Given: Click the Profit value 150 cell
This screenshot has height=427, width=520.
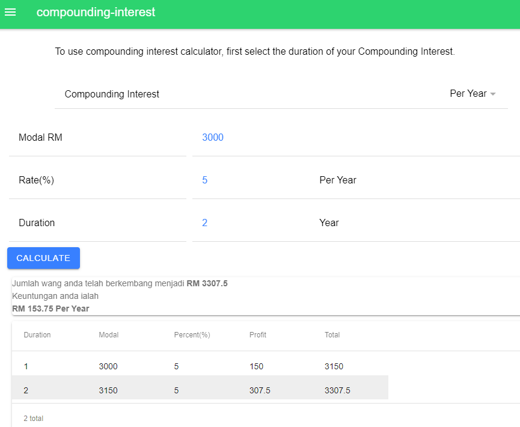Looking at the screenshot, I should [x=256, y=366].
